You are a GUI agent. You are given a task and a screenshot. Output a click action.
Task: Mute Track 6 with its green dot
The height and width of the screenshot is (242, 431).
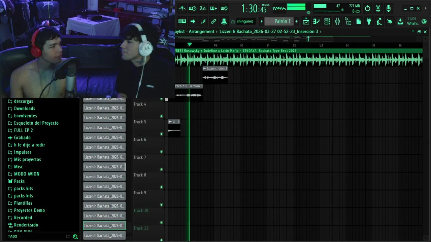click(x=162, y=152)
